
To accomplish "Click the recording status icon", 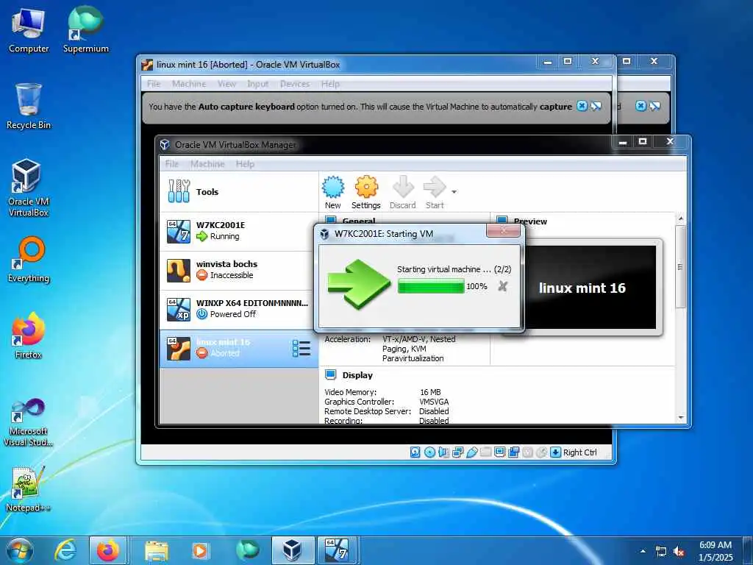I will pyautogui.click(x=513, y=452).
